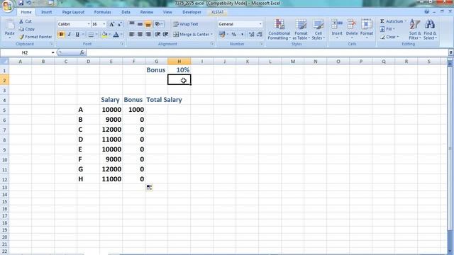Toggle Underline formatting
This screenshot has height=255, width=454.
(x=77, y=35)
